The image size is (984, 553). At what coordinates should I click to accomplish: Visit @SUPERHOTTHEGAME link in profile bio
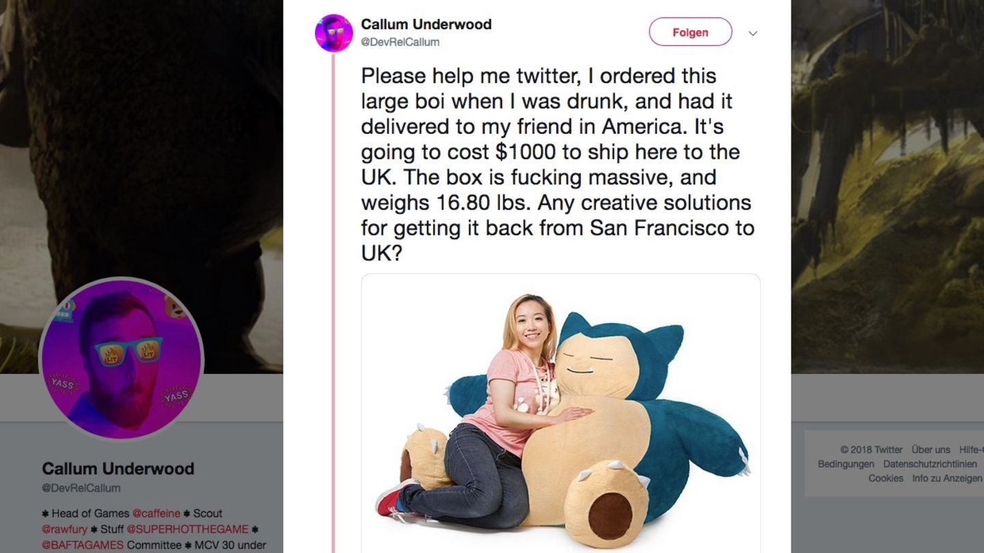click(187, 529)
